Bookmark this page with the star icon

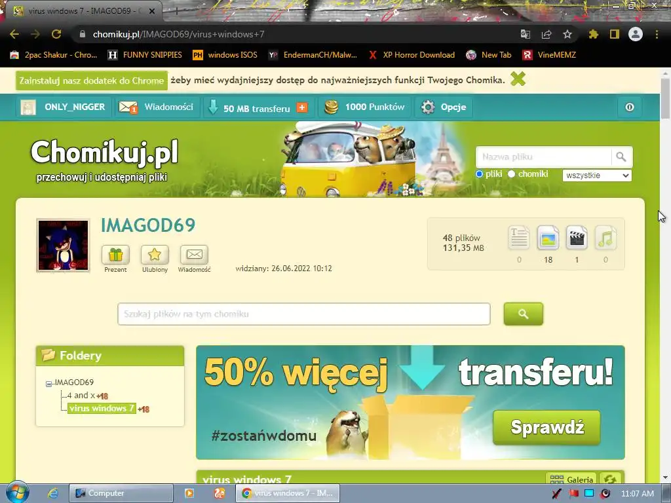click(x=567, y=34)
